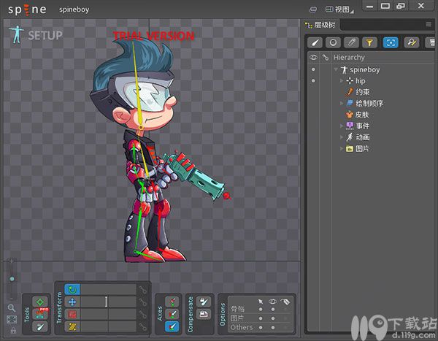
Task: Select the 皮肤 tree item
Action: pos(358,115)
